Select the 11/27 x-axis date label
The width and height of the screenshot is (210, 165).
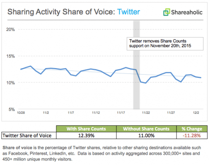point(171,113)
